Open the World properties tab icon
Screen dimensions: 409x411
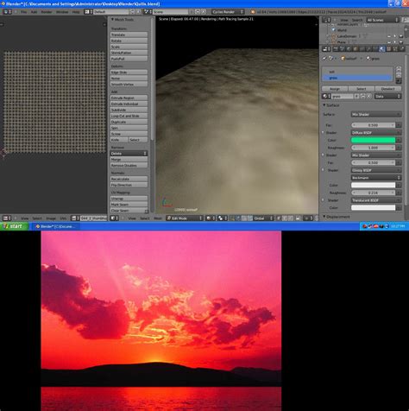tap(349, 48)
